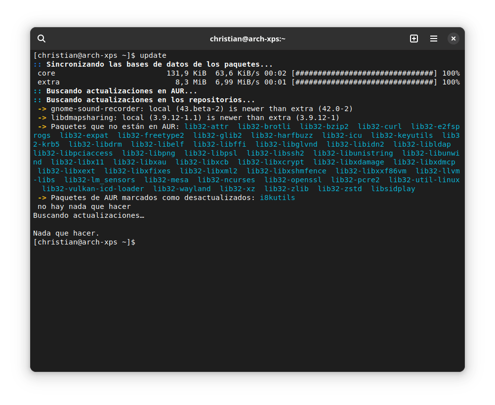This screenshot has height=405, width=495.
Task: Click the window title christian@arch-xps:~
Action: (x=247, y=39)
